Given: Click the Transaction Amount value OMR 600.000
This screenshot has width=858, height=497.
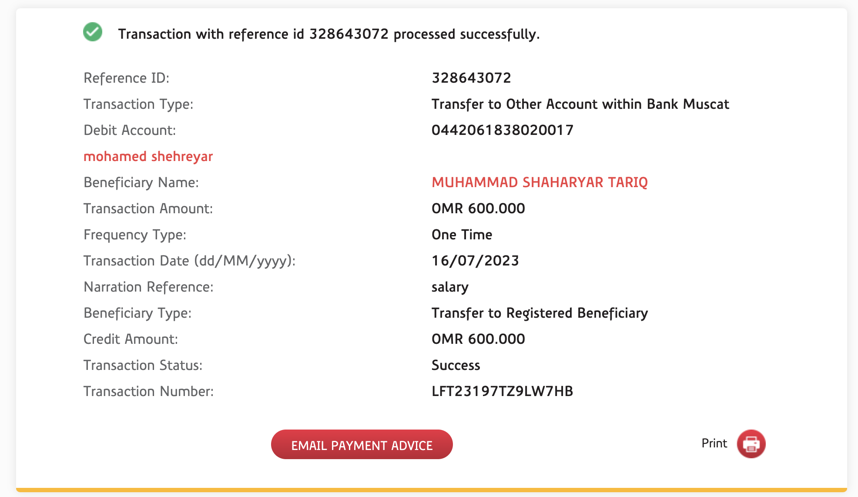Looking at the screenshot, I should coord(478,208).
